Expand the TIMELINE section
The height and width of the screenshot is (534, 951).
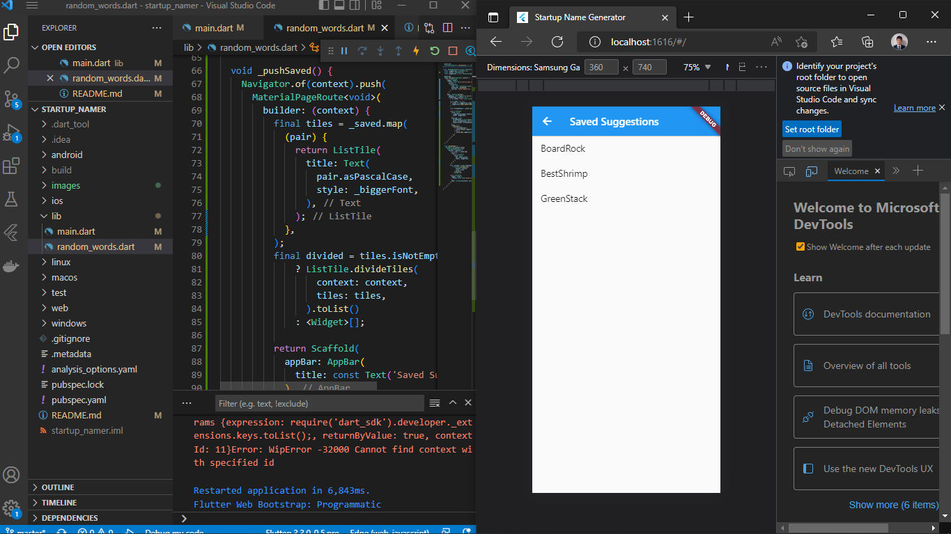(100, 503)
